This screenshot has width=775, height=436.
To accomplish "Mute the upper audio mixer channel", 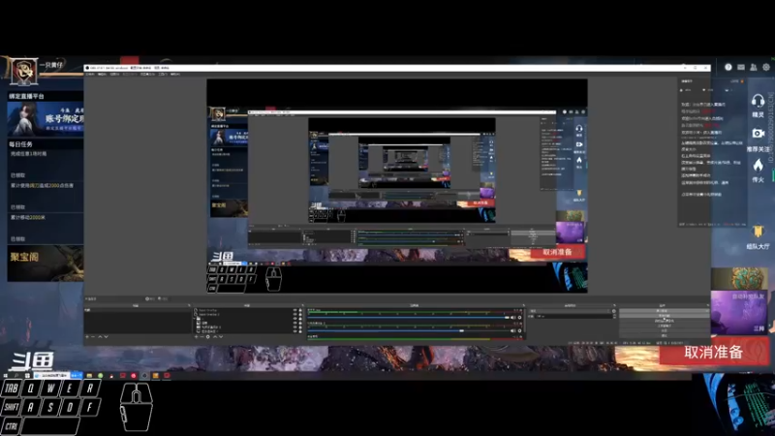I will coord(513,318).
